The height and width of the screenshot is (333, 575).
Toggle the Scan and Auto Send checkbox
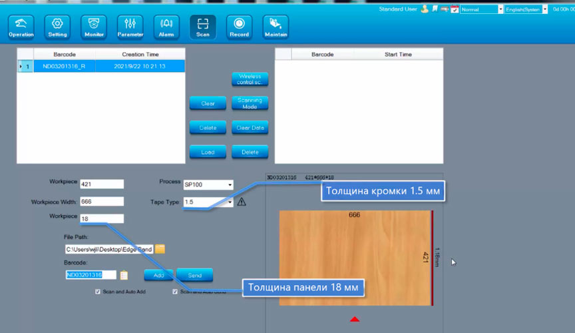coord(175,292)
